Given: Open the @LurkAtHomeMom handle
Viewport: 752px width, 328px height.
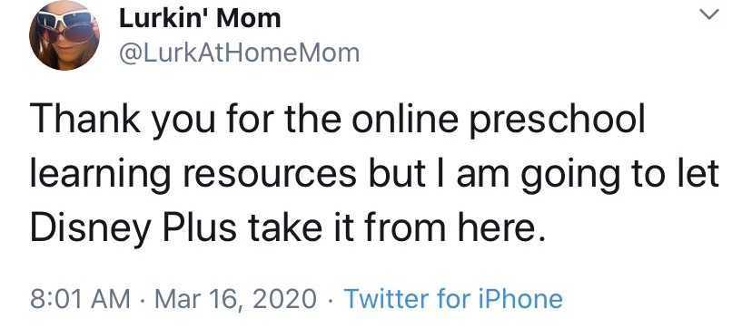Looking at the screenshot, I should [x=239, y=53].
